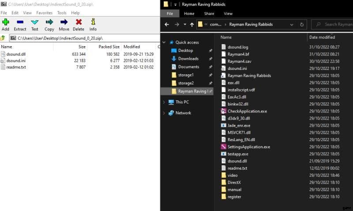The image size is (353, 211).
Task: Sort archive list by Packed Size
Action: pyautogui.click(x=109, y=47)
